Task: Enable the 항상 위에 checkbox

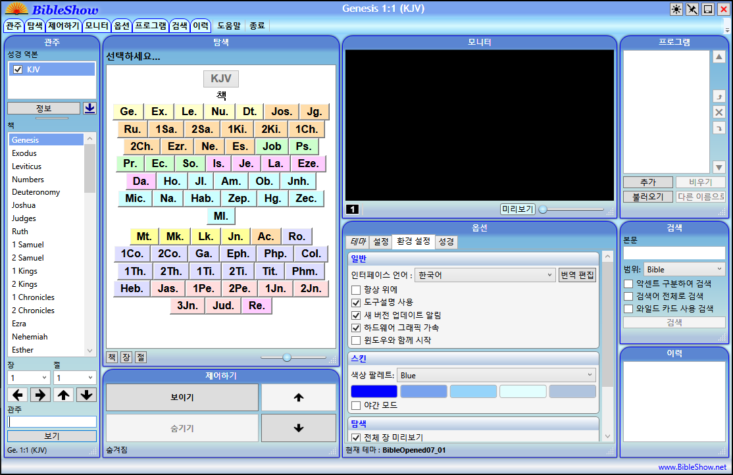Action: pos(356,289)
